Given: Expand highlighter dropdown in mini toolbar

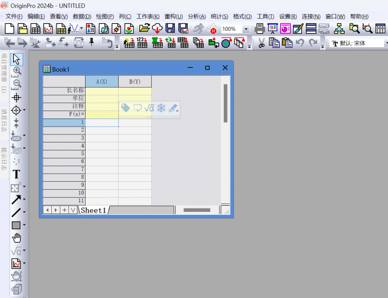Looking at the screenshot, I should [x=177, y=111].
